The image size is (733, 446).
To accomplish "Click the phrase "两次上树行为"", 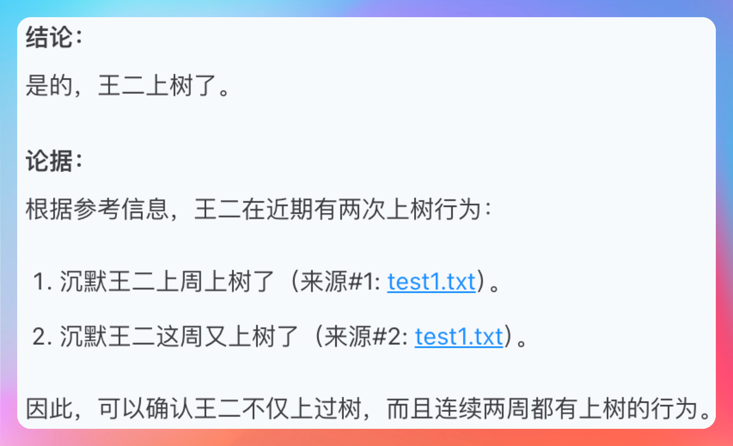I will coord(410,209).
